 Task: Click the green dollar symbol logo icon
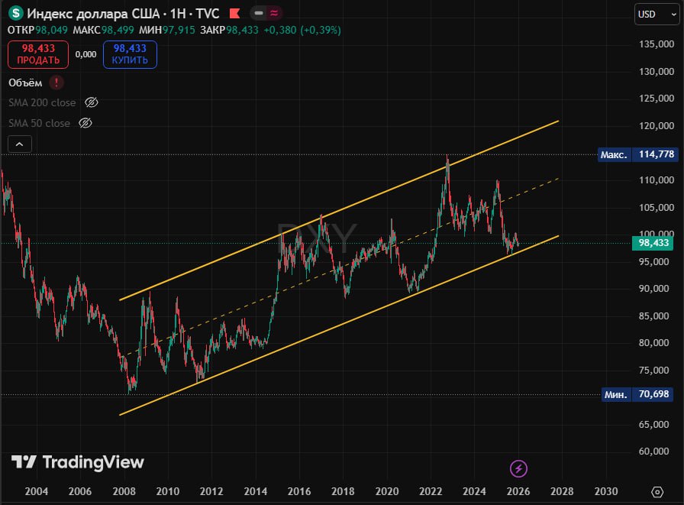coord(15,14)
